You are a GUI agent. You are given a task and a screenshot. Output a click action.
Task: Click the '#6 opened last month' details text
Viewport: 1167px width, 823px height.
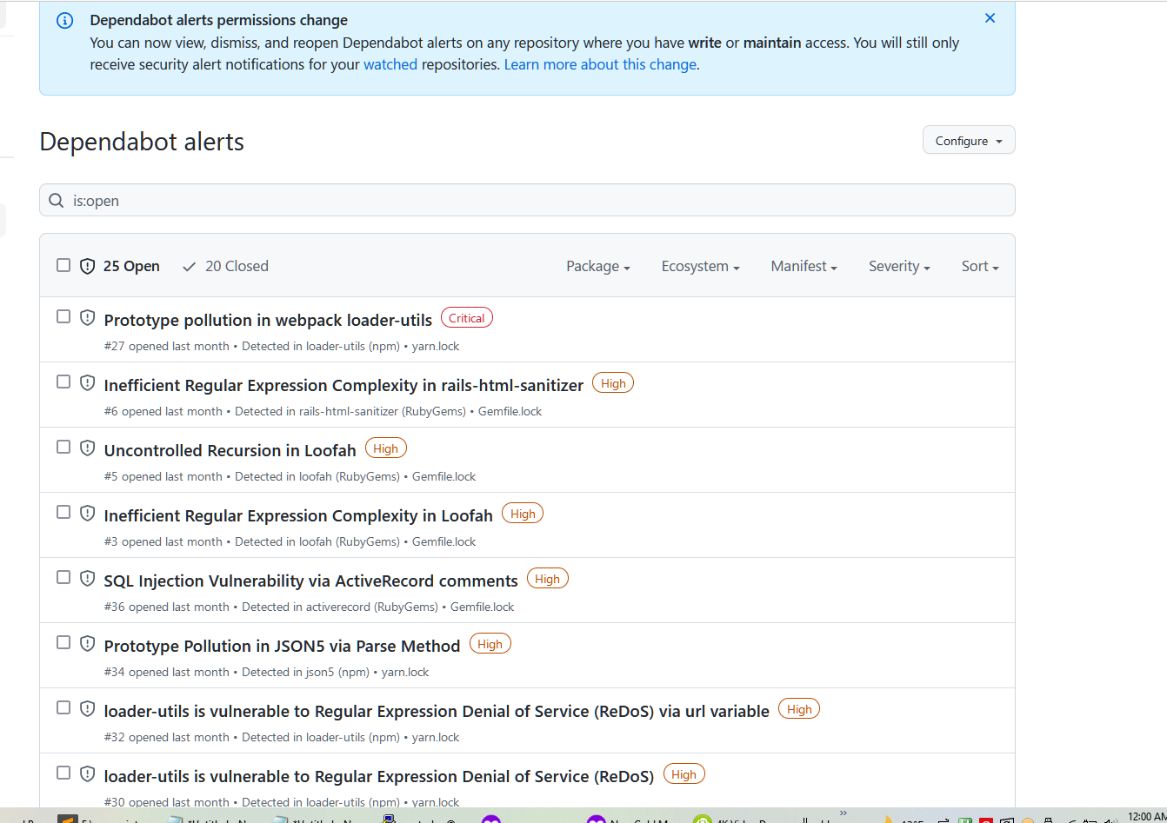click(x=163, y=411)
